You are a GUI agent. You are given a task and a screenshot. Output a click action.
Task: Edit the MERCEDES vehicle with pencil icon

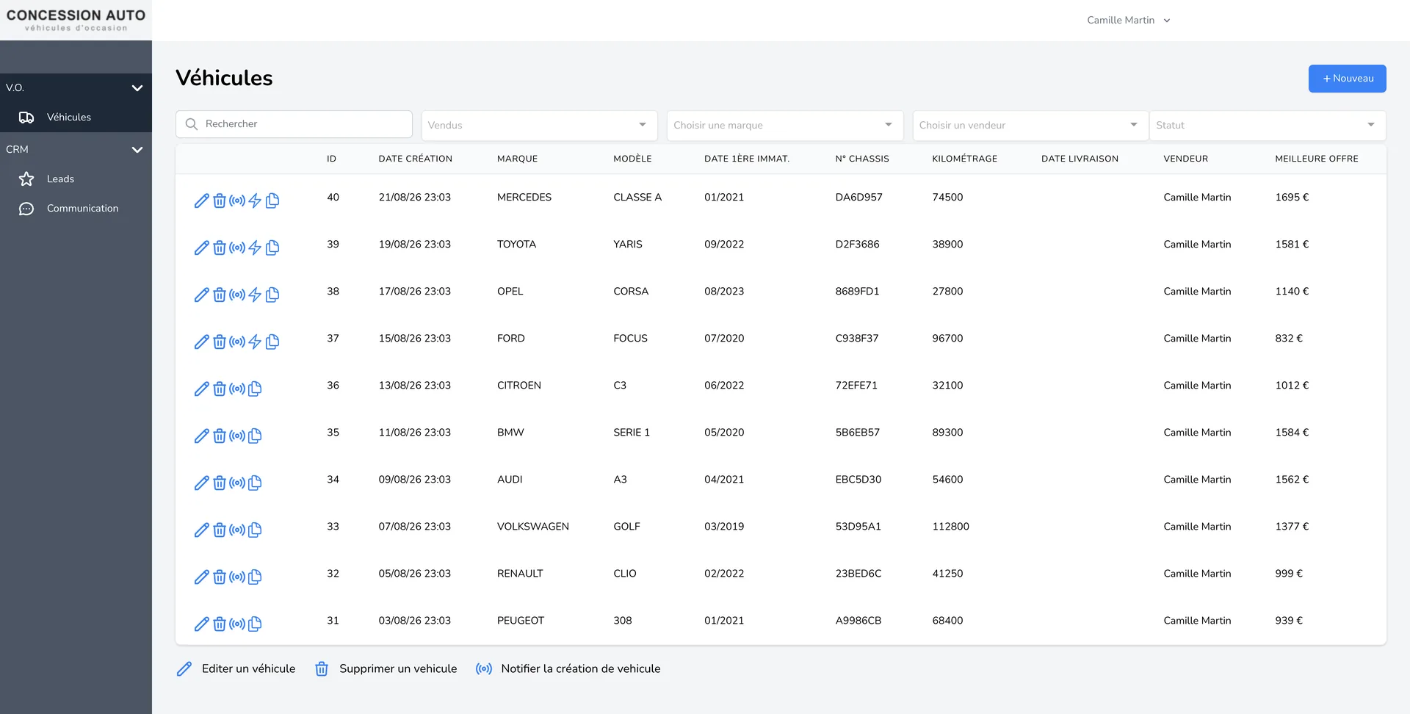201,201
